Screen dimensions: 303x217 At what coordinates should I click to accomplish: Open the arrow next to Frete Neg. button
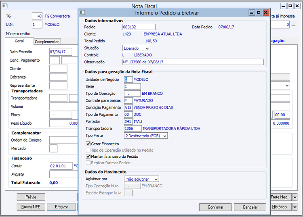(295, 197)
